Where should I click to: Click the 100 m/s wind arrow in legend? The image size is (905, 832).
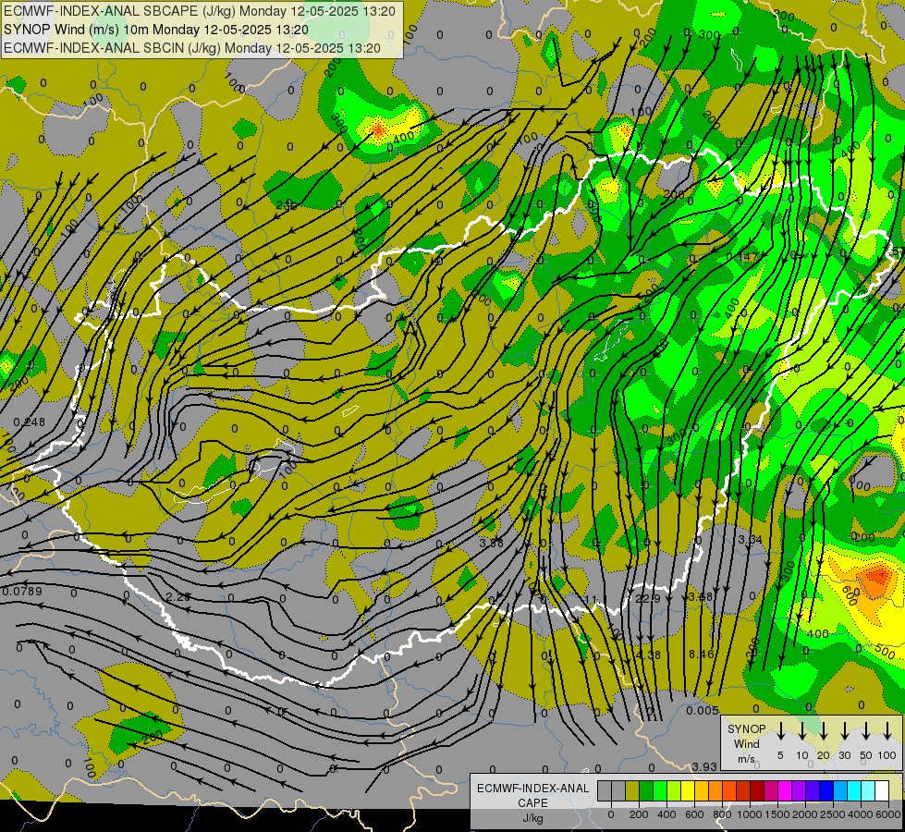pyautogui.click(x=887, y=731)
